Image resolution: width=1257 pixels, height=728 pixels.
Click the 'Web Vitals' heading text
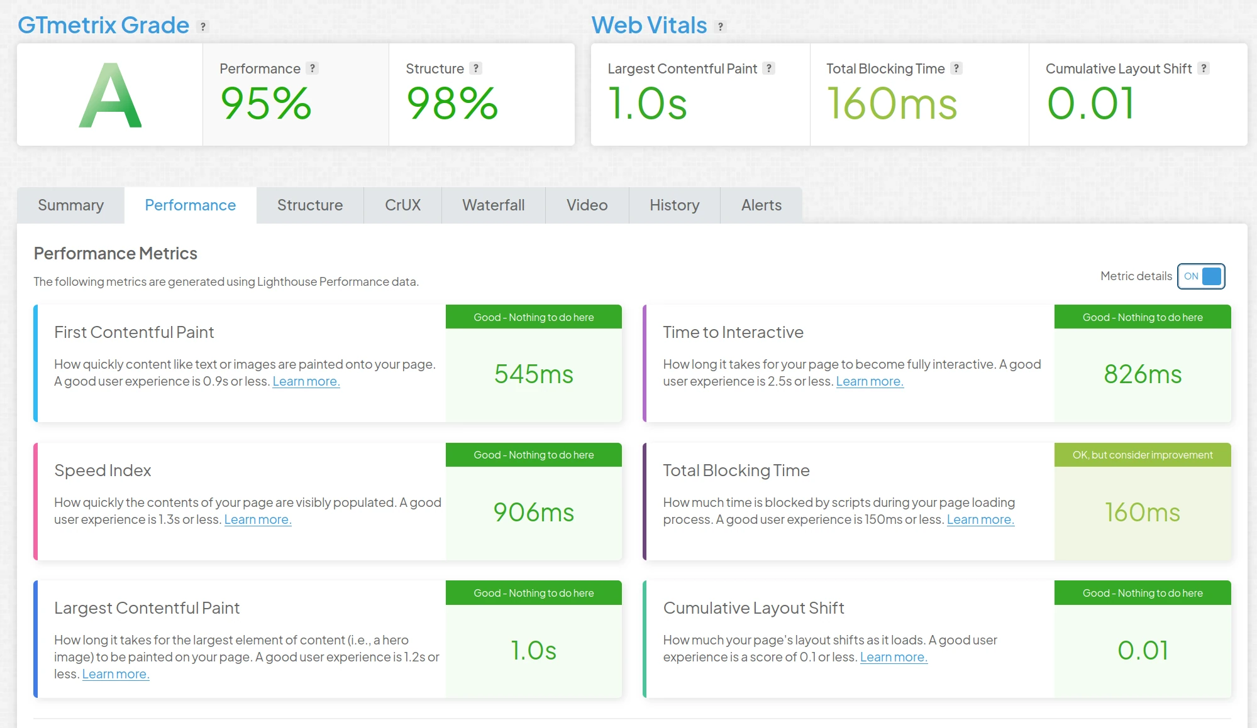point(649,25)
